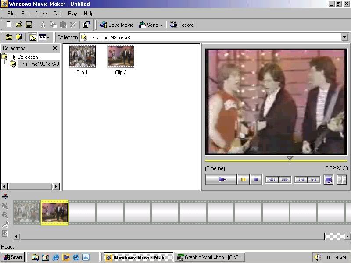351x263 pixels.
Task: Copy selection using the Copy icon
Action: click(x=53, y=25)
